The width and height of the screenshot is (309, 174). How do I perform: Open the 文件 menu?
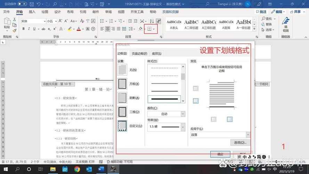click(7, 12)
